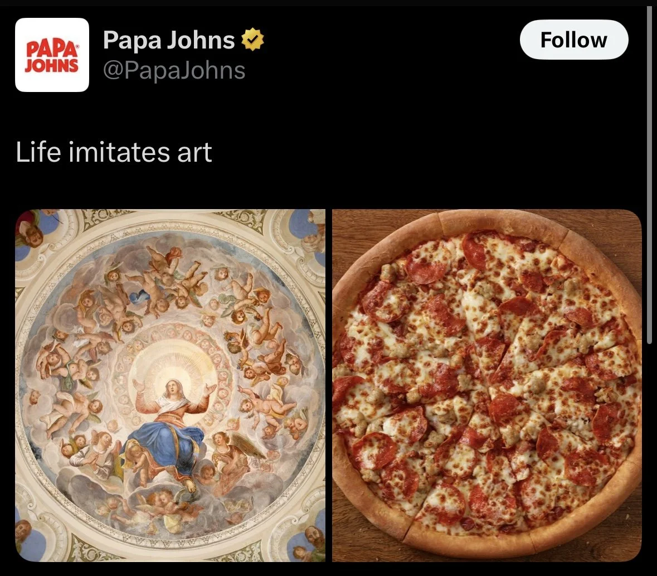Click the gold verified badge

(x=252, y=40)
